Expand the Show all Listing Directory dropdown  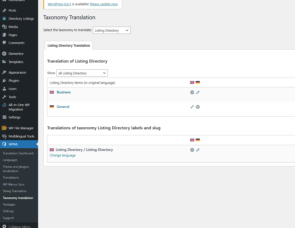82,73
